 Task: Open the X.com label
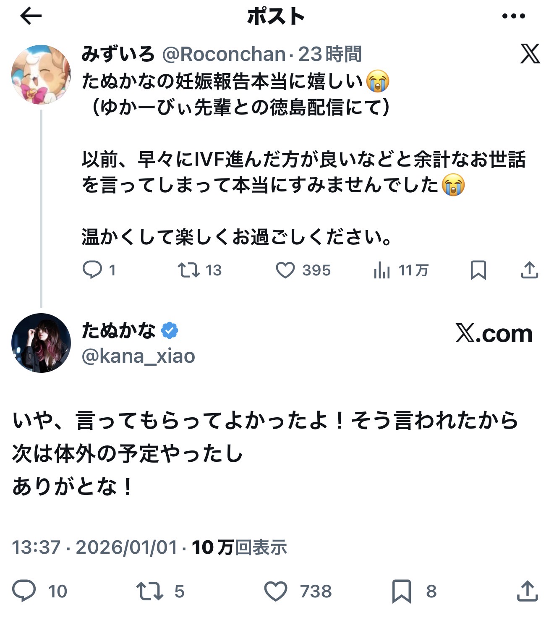pos(494,334)
